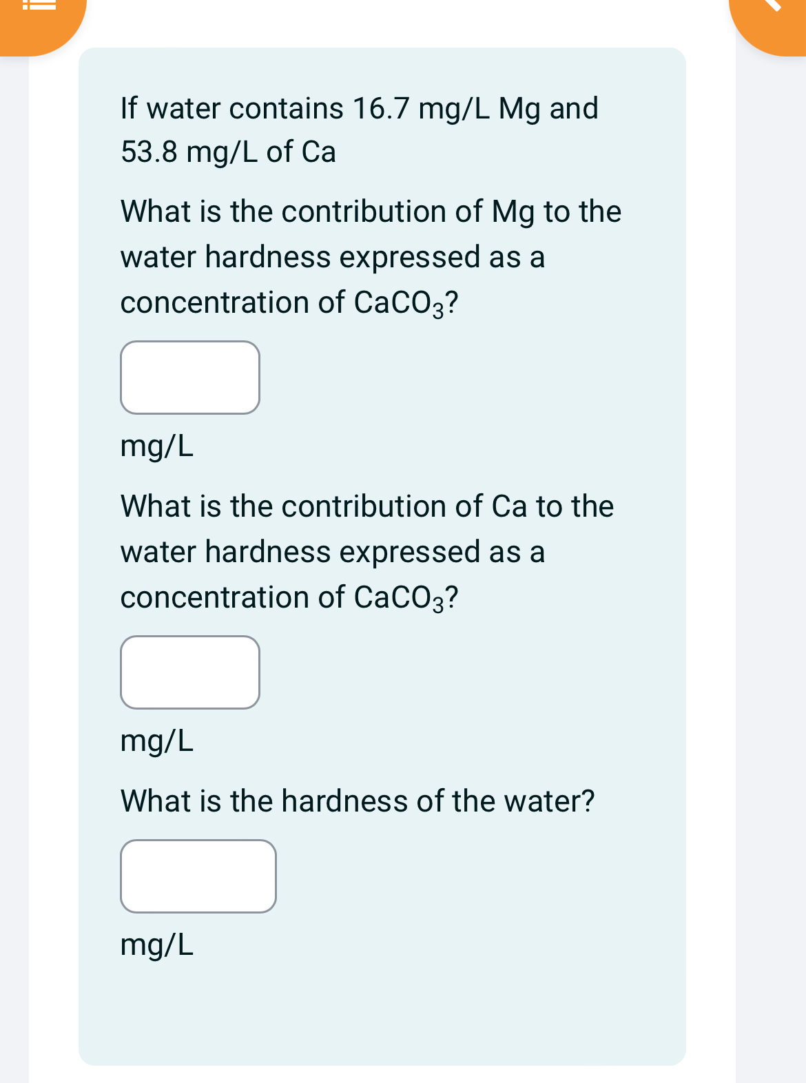
Task: Select the mg/L label under the first box
Action: click(x=156, y=446)
